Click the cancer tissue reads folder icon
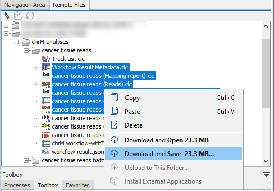The width and height of the screenshot is (274, 191). tap(36, 50)
